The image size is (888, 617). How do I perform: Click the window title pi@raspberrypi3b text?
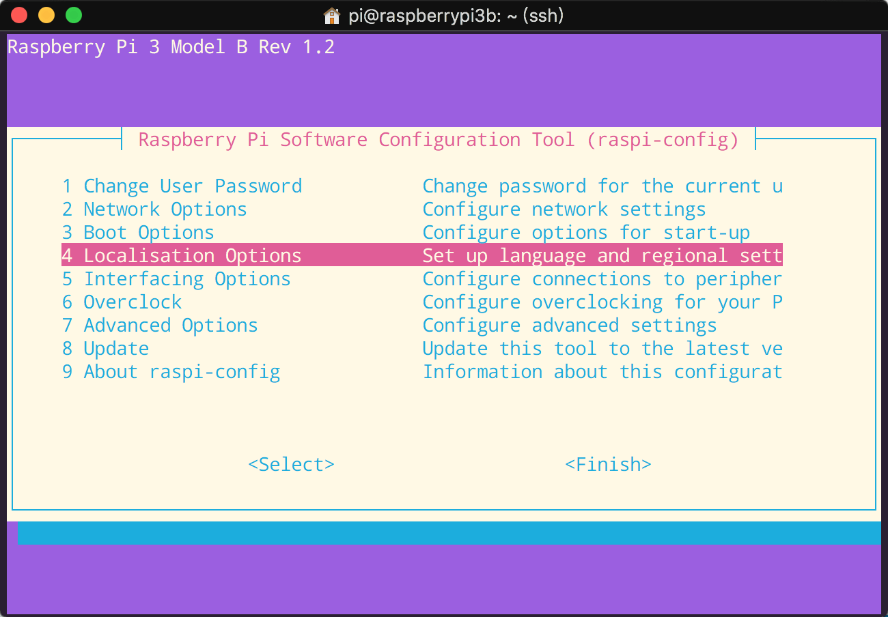pos(456,16)
